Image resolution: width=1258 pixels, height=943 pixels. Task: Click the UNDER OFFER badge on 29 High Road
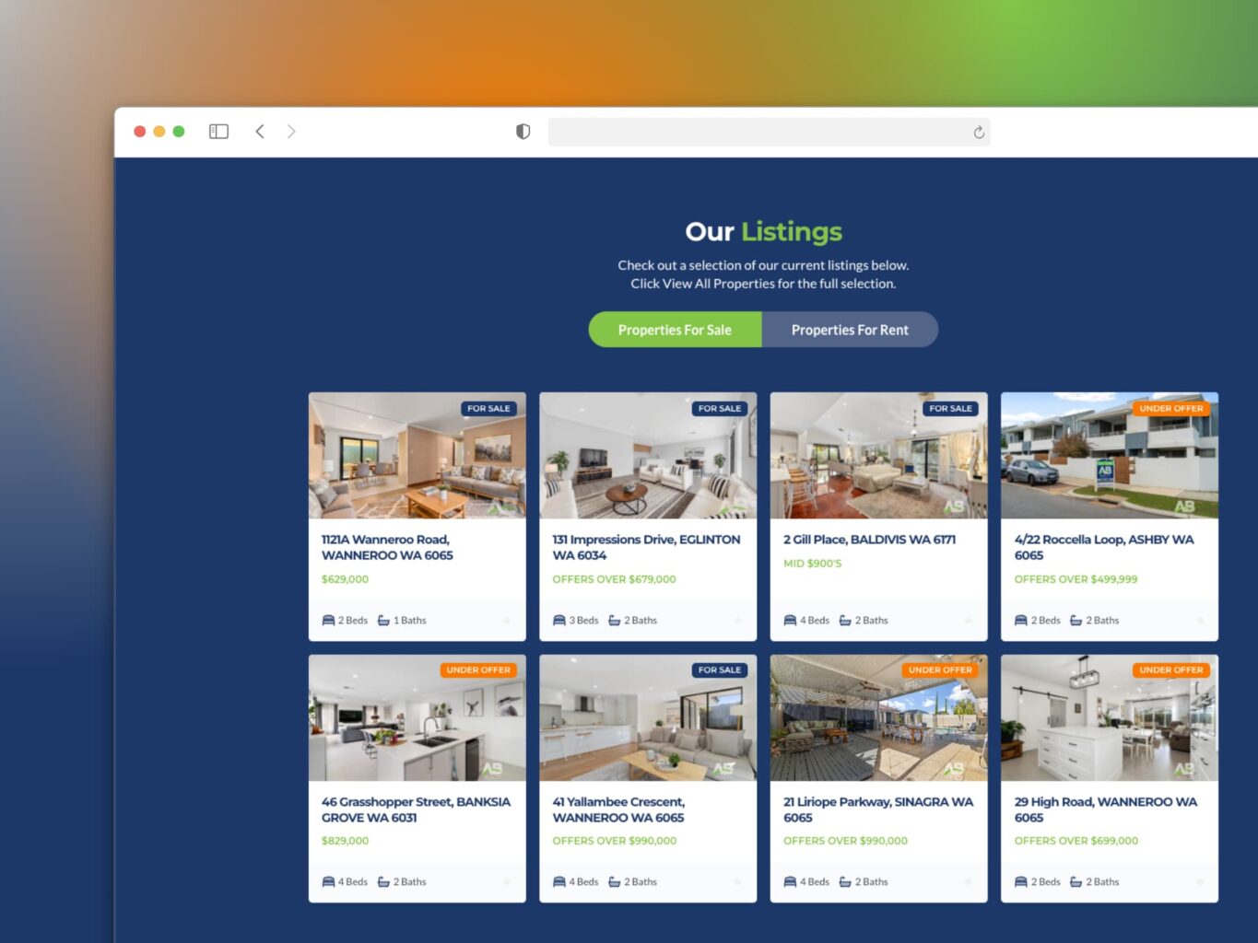(1170, 669)
